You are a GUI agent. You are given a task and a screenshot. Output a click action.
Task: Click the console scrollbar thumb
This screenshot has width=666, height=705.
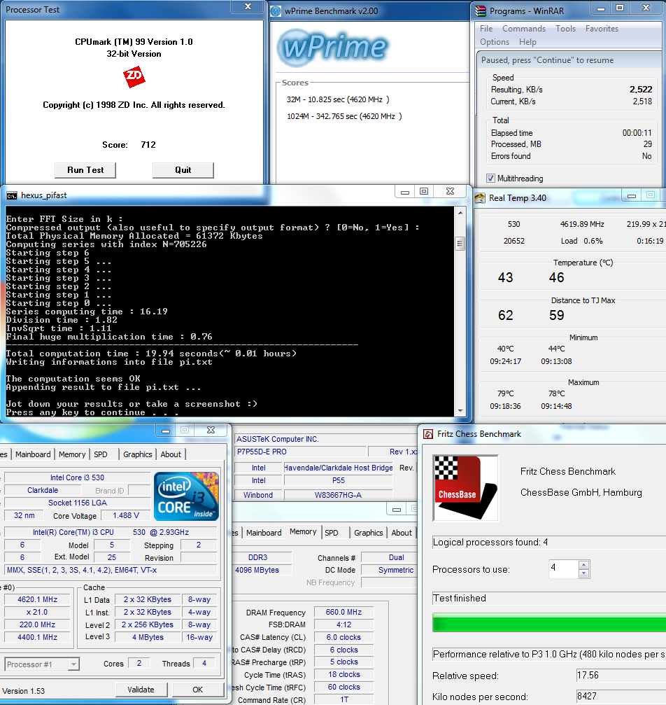click(460, 244)
